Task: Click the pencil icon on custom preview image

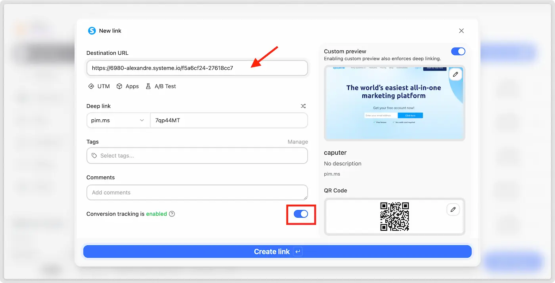Action: pyautogui.click(x=455, y=75)
